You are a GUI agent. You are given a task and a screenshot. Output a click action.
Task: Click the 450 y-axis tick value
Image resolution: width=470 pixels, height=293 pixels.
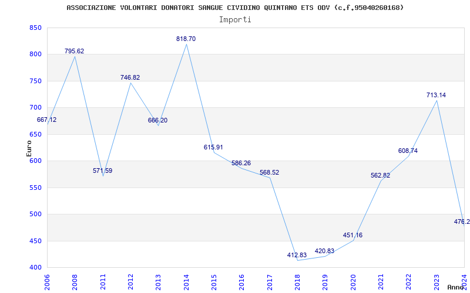tap(35, 241)
